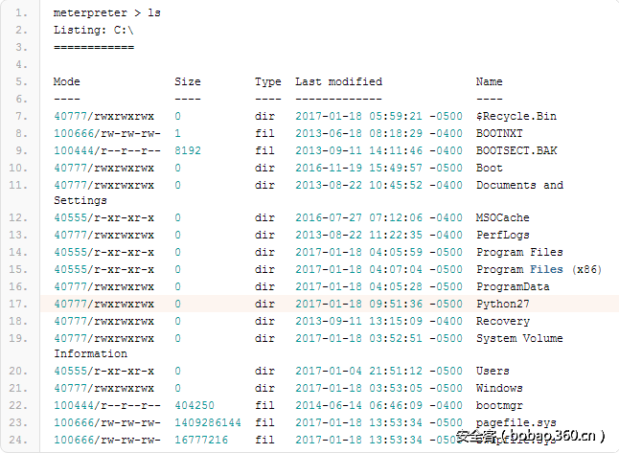Select the 'MSOCache' directory name
The image size is (619, 453).
[502, 217]
